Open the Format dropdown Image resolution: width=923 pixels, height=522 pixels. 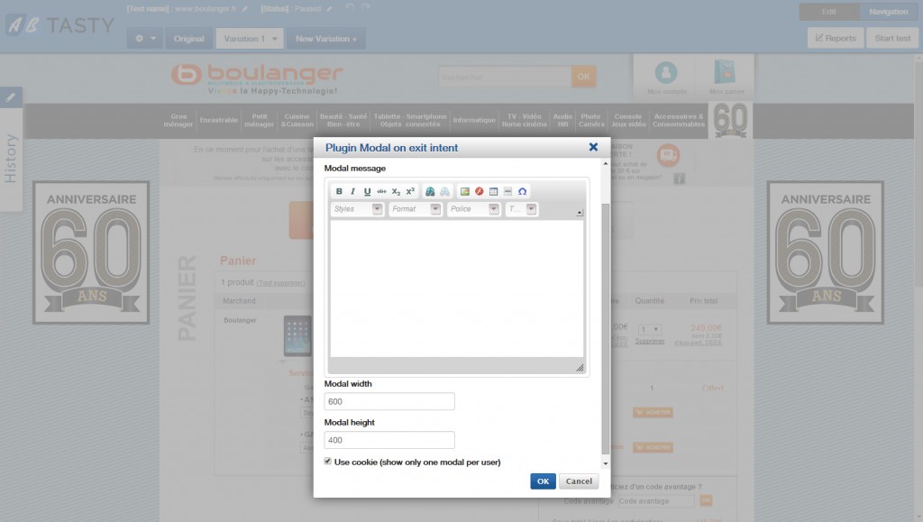coord(415,209)
